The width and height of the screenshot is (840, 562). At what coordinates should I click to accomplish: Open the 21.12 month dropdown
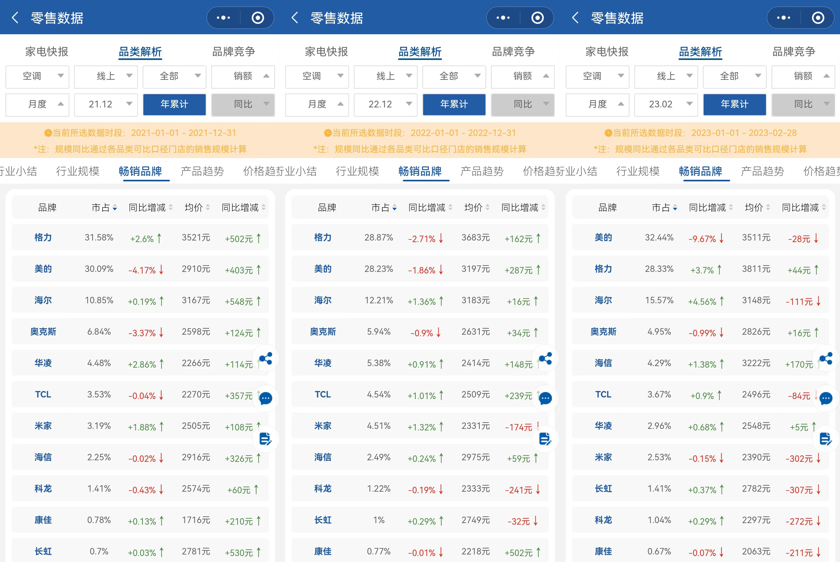point(106,104)
